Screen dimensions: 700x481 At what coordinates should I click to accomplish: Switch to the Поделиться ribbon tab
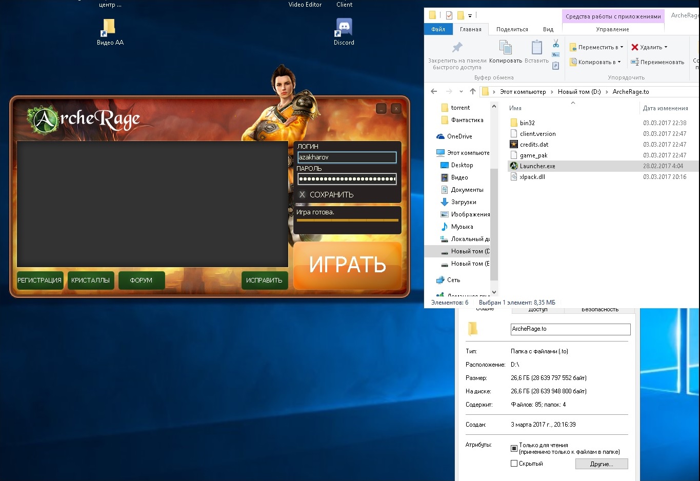(512, 29)
